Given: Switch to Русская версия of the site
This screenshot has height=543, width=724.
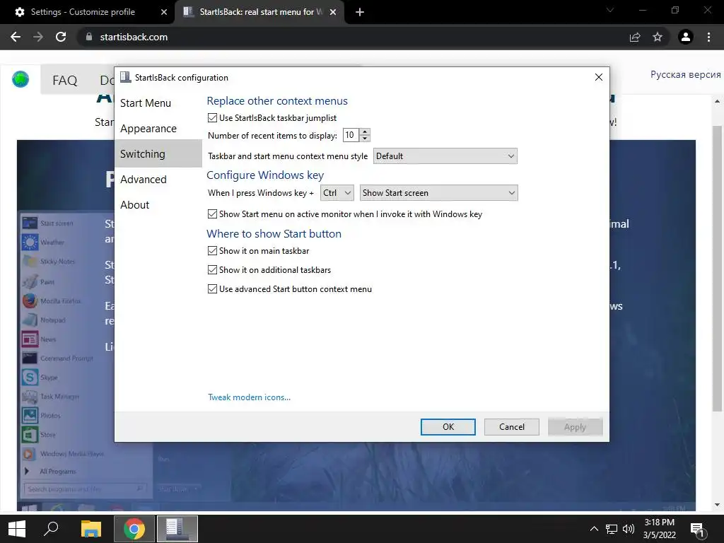Looking at the screenshot, I should (x=686, y=74).
